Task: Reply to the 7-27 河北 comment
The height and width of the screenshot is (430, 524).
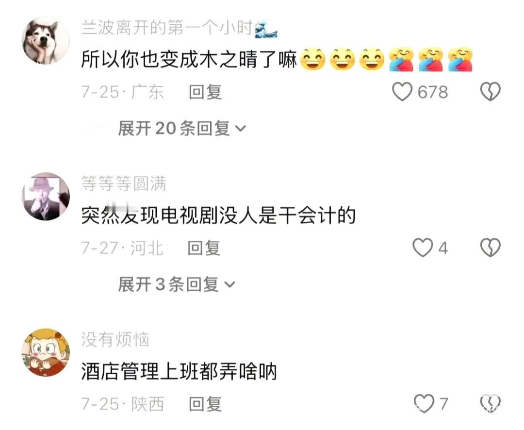Action: tap(204, 248)
